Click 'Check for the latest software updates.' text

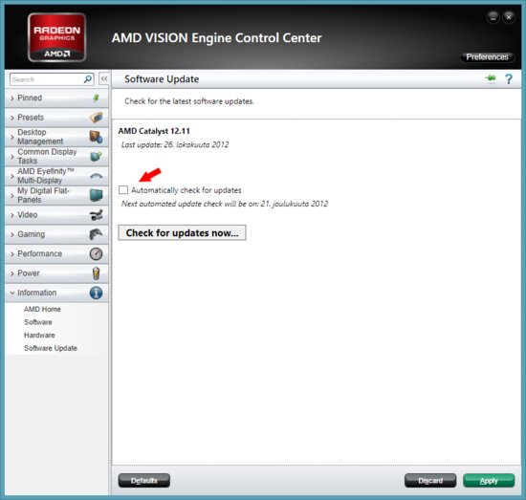click(189, 101)
